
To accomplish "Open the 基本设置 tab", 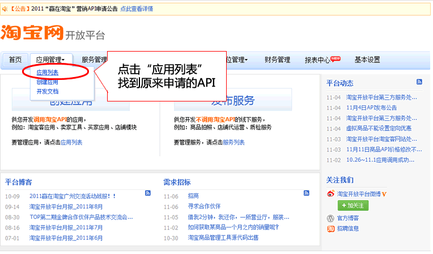I will [x=367, y=60].
